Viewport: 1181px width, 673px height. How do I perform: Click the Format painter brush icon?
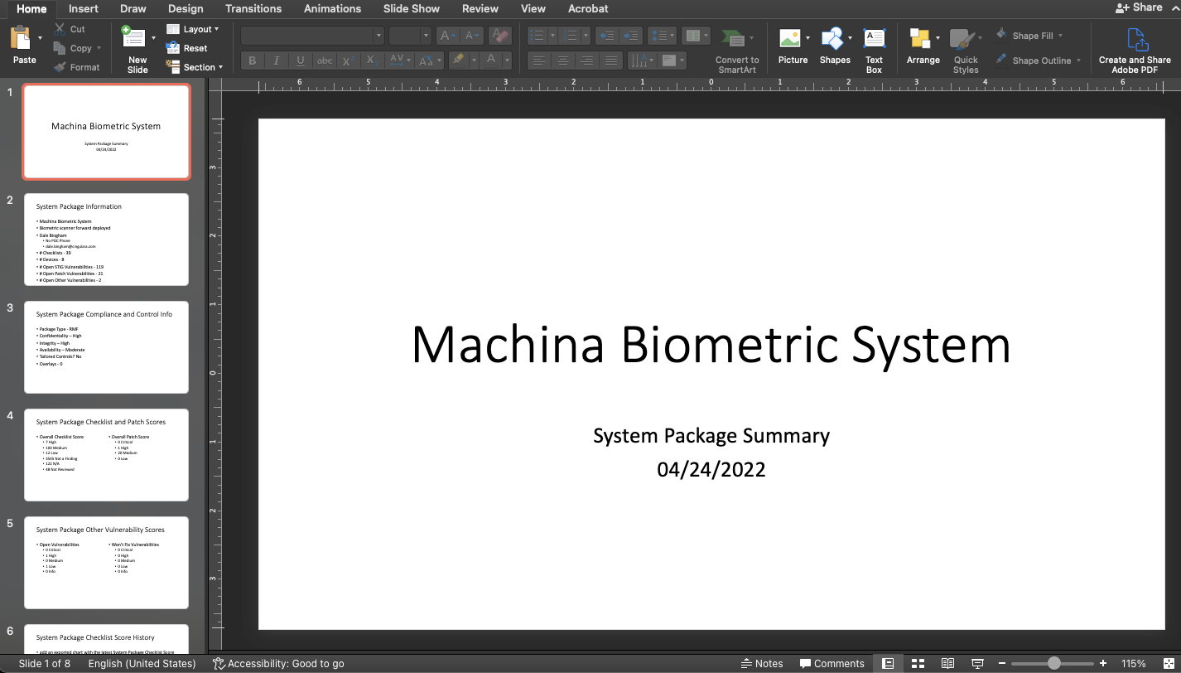pyautogui.click(x=60, y=67)
